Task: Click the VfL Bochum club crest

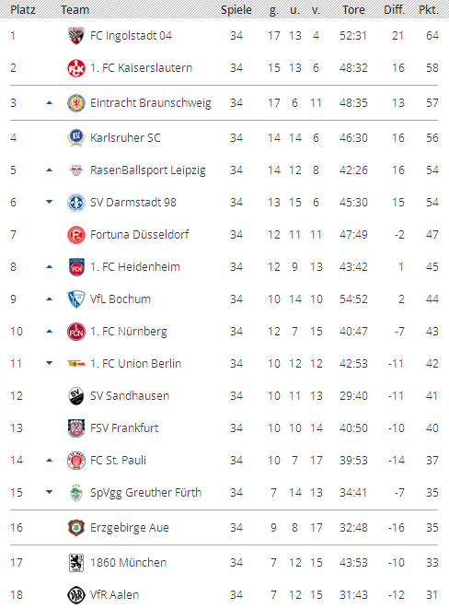Action: pos(76,299)
